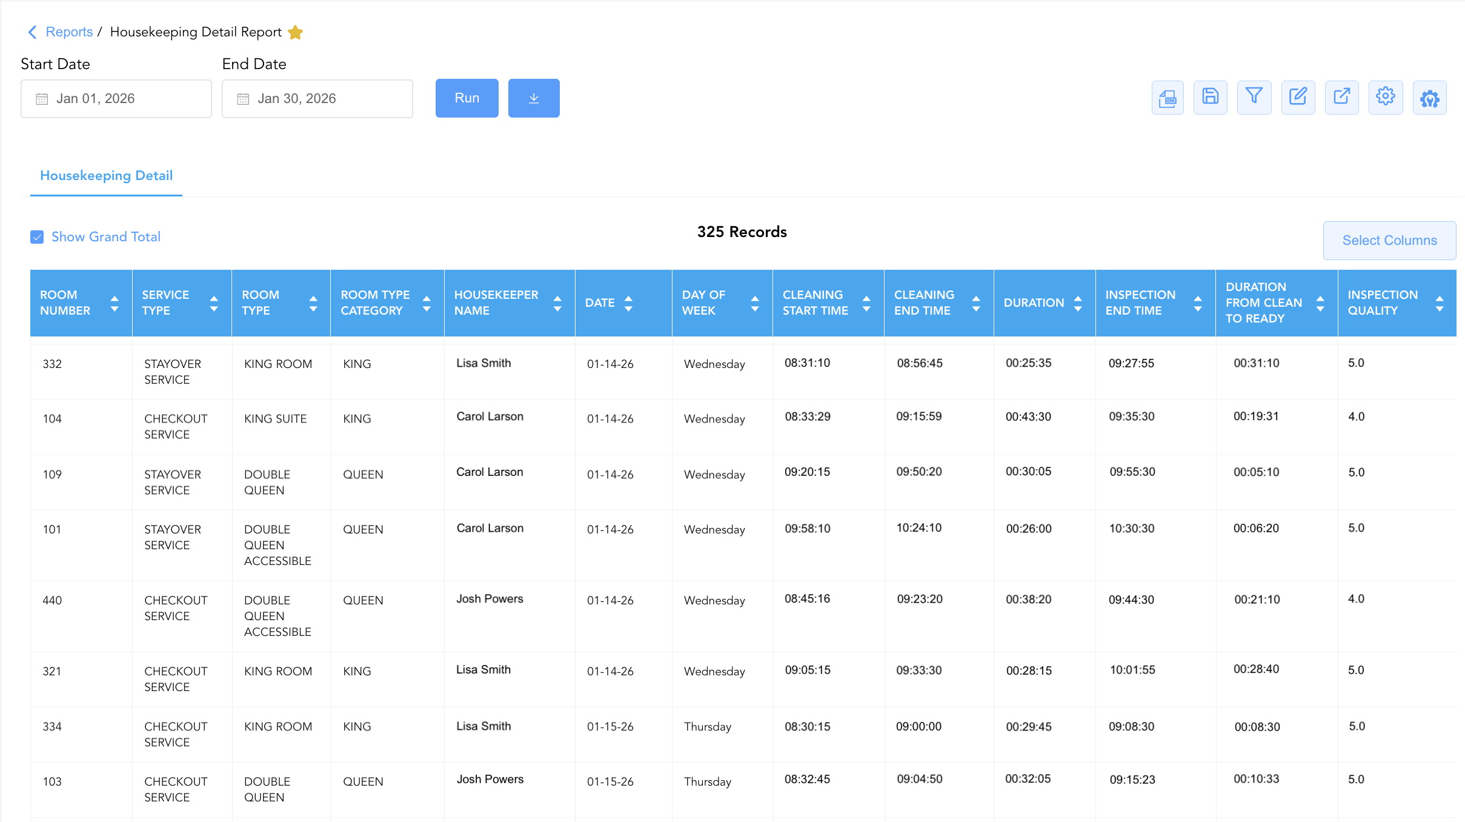This screenshot has width=1465, height=822.
Task: Click the Run button
Action: pyautogui.click(x=467, y=98)
